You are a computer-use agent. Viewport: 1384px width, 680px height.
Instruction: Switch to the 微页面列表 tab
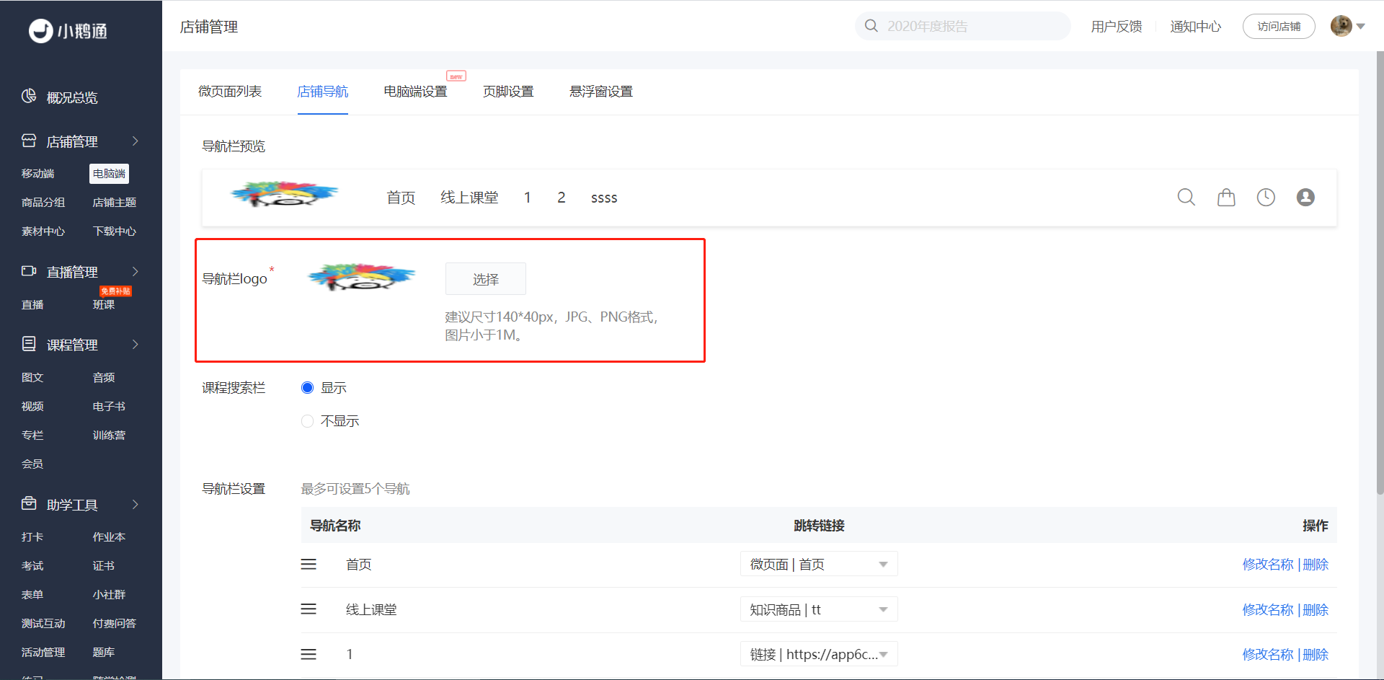[230, 92]
